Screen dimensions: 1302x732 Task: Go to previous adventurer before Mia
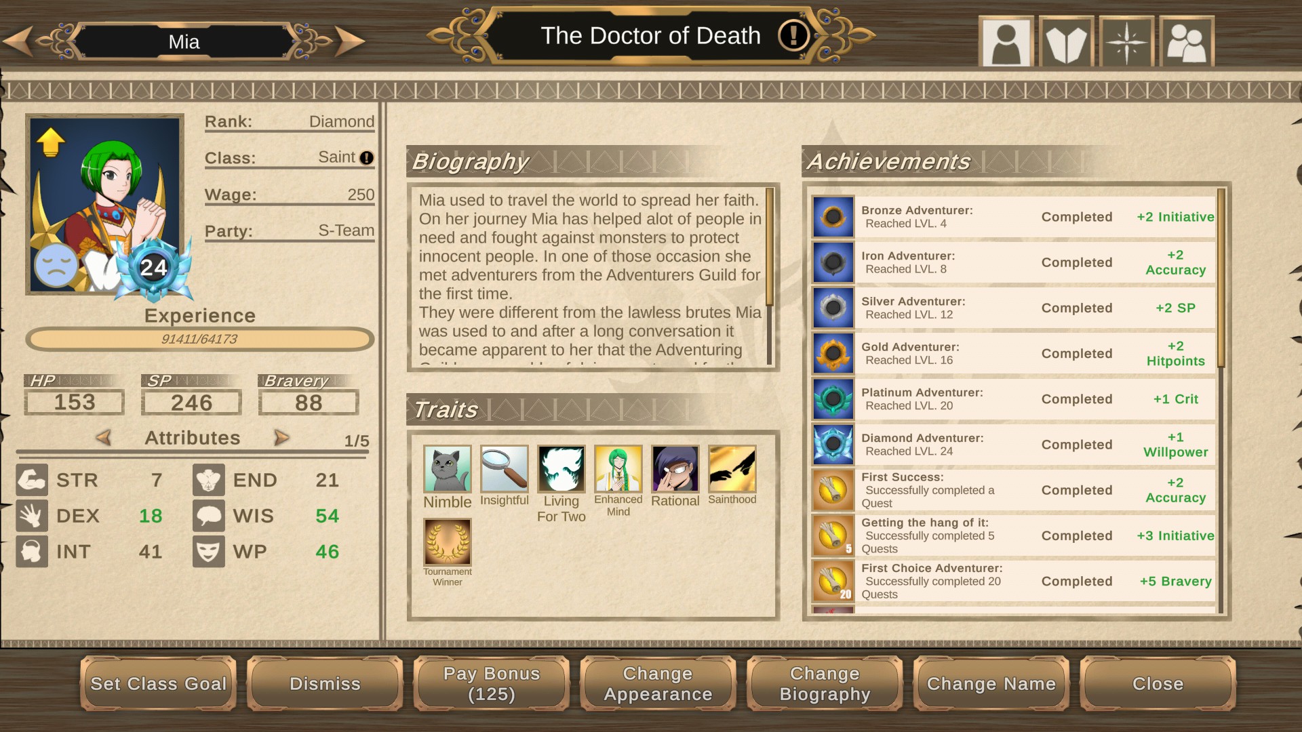click(18, 41)
